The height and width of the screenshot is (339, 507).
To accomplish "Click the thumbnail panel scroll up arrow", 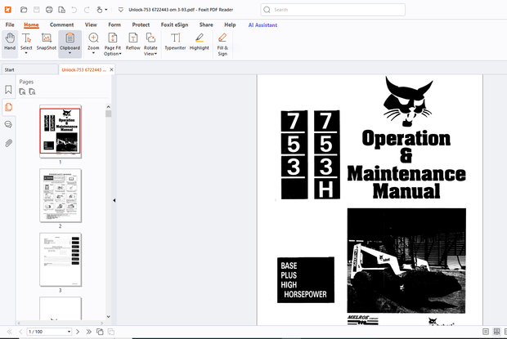I will (x=108, y=107).
